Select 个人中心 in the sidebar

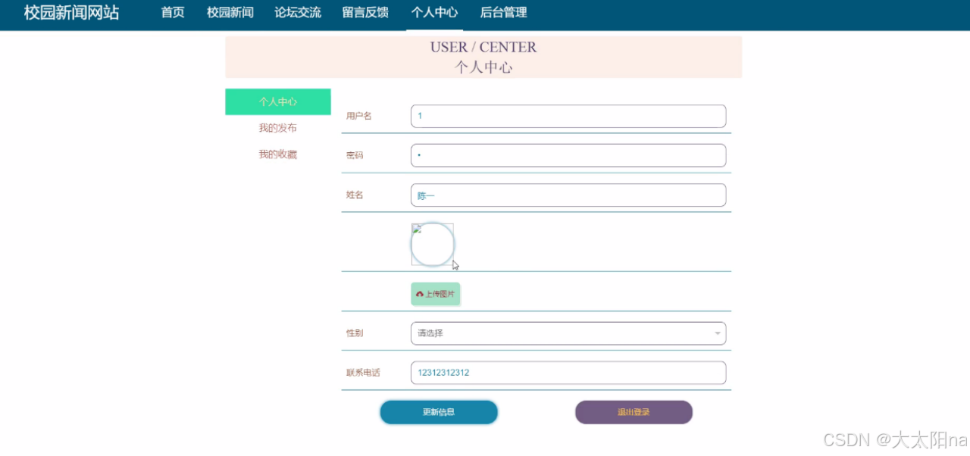tap(277, 102)
